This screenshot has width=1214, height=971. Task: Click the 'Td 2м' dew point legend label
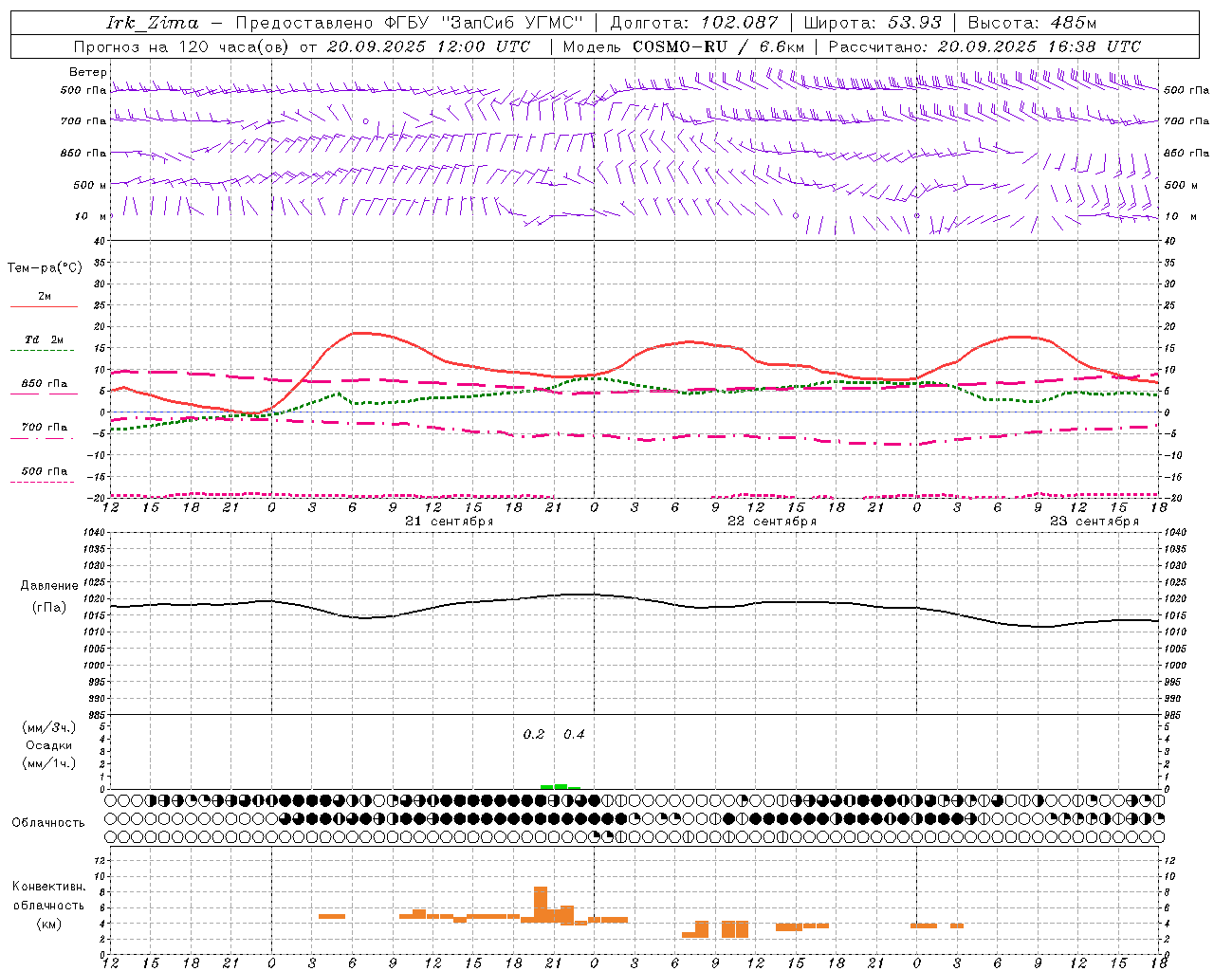45,339
